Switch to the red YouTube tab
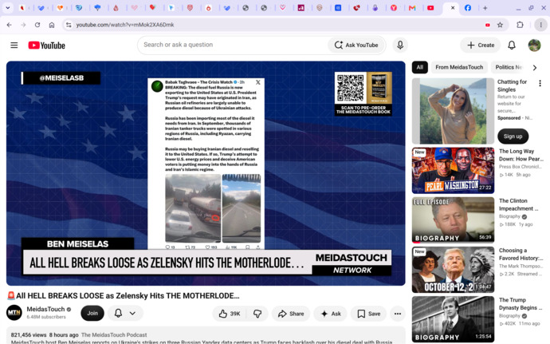The image size is (550, 344). click(x=430, y=8)
